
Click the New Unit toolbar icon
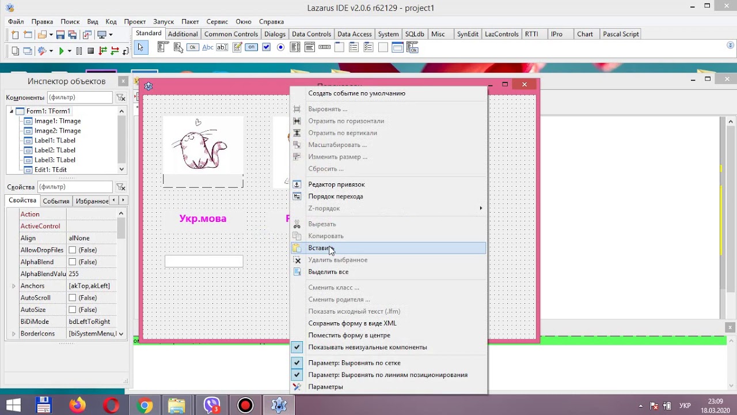pyautogui.click(x=15, y=35)
